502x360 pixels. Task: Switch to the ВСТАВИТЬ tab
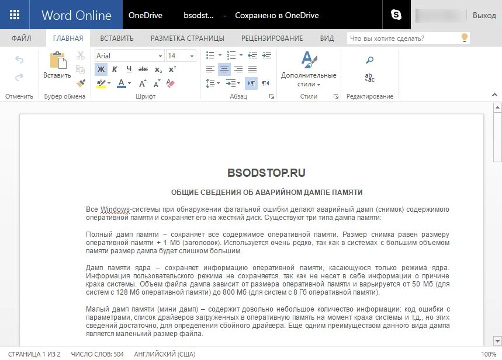tap(117, 39)
